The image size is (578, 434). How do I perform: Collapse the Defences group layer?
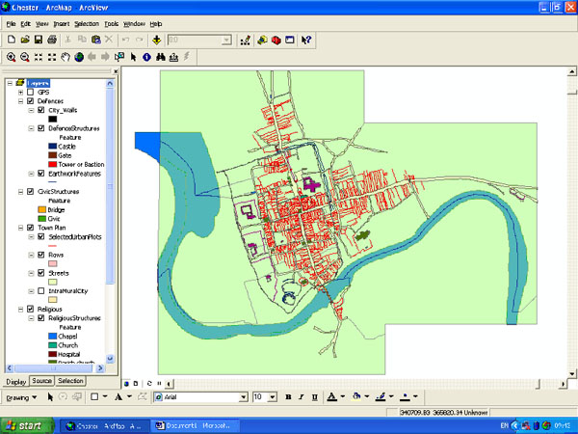coord(20,100)
